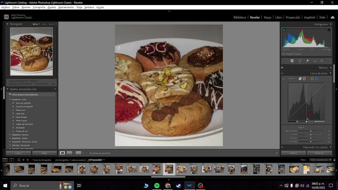Switch to Biblioteca module

point(240,17)
